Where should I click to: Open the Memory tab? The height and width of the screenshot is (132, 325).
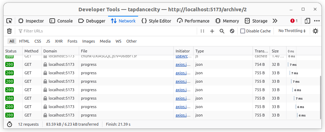227,21
